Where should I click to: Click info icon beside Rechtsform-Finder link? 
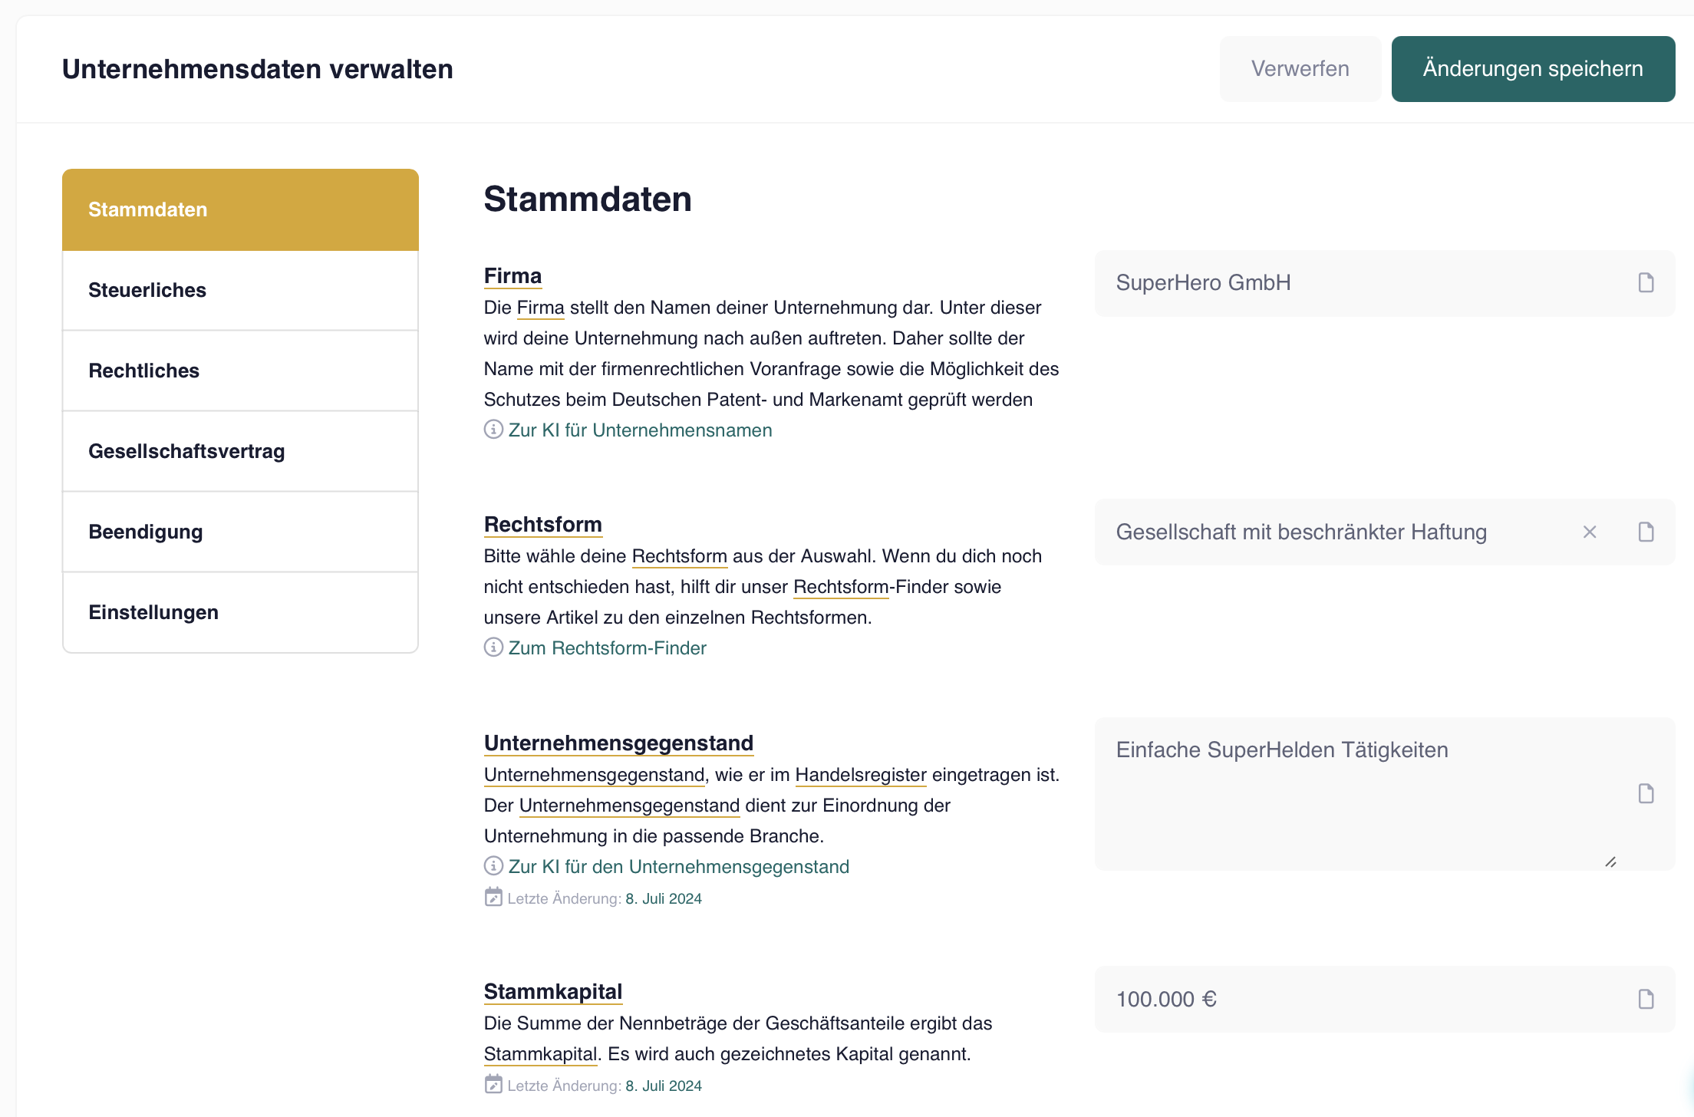[x=493, y=647]
